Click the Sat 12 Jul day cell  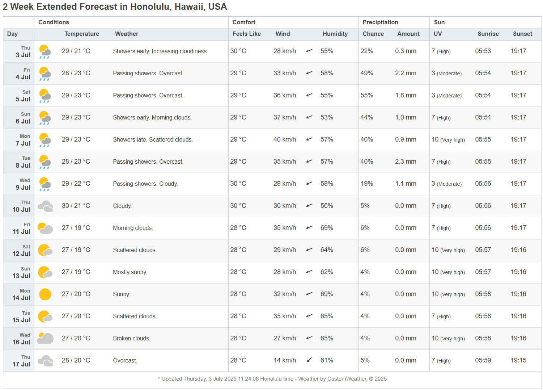pyautogui.click(x=21, y=251)
